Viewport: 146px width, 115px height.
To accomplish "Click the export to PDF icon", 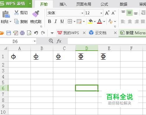I will coord(16,33).
